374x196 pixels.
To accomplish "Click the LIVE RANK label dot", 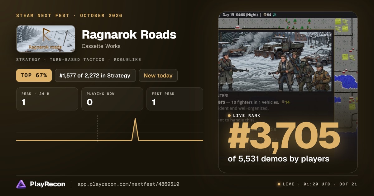I will [229, 115].
